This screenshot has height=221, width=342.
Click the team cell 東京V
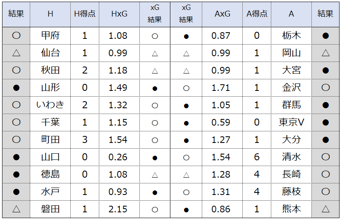click(292, 122)
